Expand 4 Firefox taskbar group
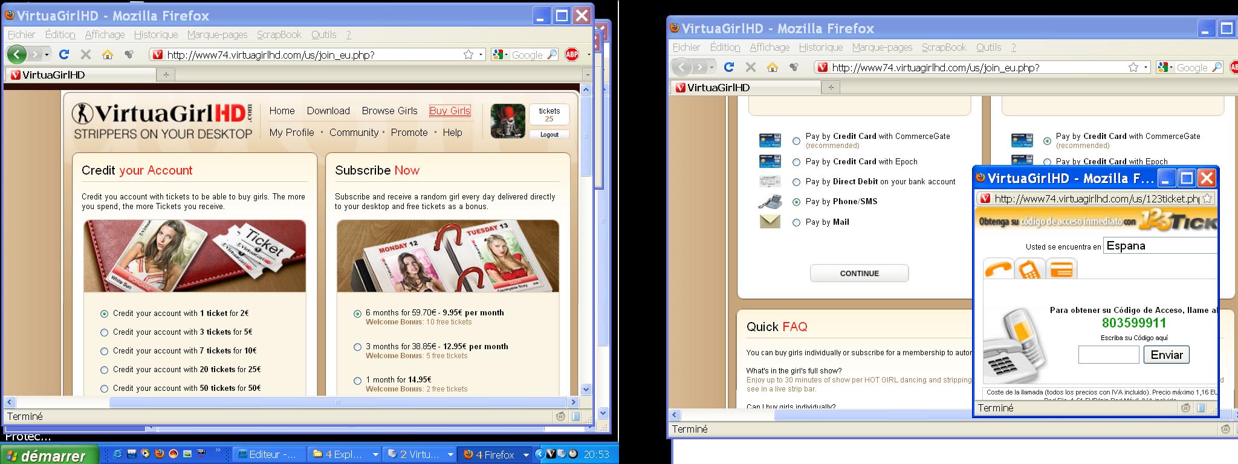The height and width of the screenshot is (464, 1238). (x=526, y=454)
